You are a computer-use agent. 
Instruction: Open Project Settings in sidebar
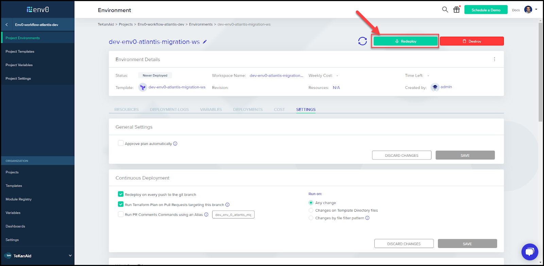pos(38,78)
